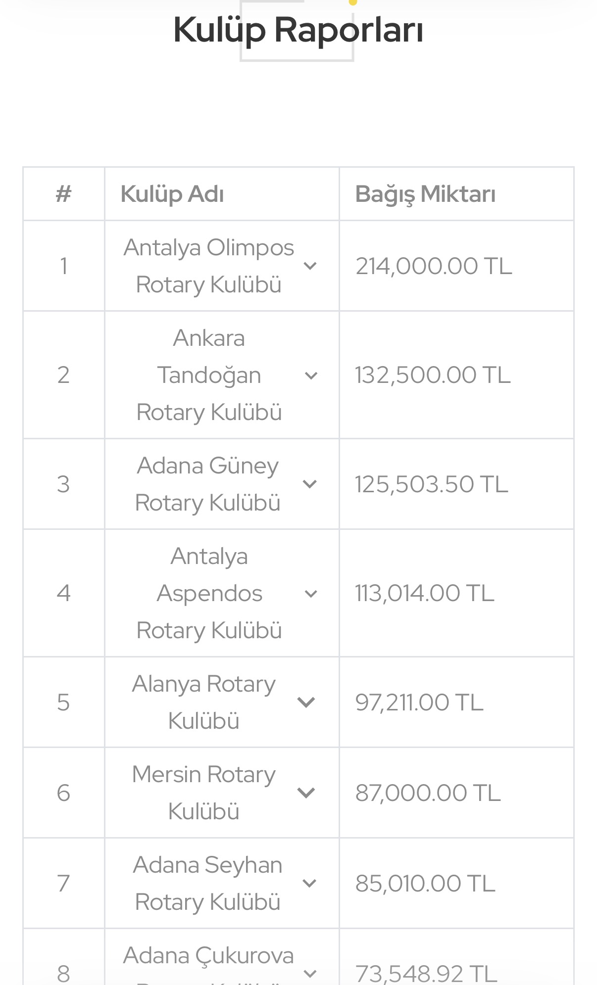Open the Alanya Rotary Kulübü entry
Viewport: 597px width, 985px height.
(203, 702)
